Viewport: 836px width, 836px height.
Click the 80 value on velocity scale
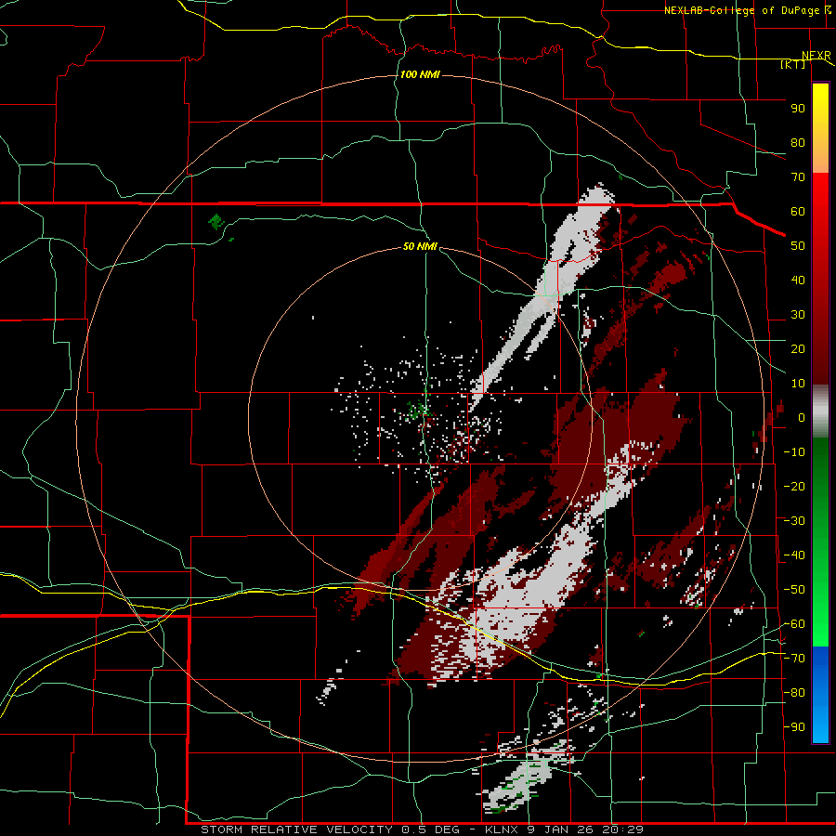(x=798, y=142)
